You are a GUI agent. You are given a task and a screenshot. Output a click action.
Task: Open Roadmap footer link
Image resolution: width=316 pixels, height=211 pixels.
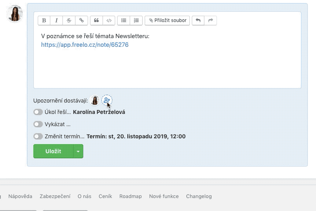[x=130, y=196]
